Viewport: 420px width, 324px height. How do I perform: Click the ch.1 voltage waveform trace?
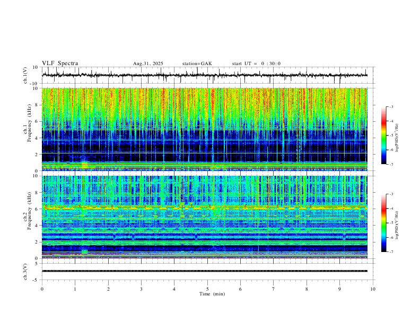pos(205,75)
